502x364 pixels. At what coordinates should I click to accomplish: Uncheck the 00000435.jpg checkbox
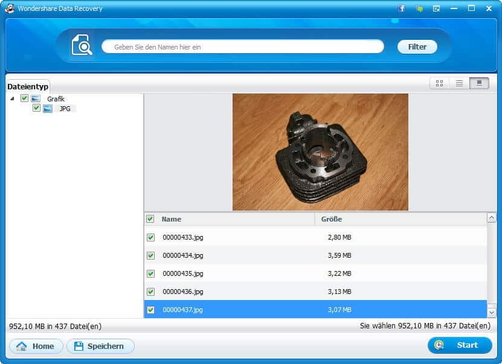pyautogui.click(x=150, y=274)
